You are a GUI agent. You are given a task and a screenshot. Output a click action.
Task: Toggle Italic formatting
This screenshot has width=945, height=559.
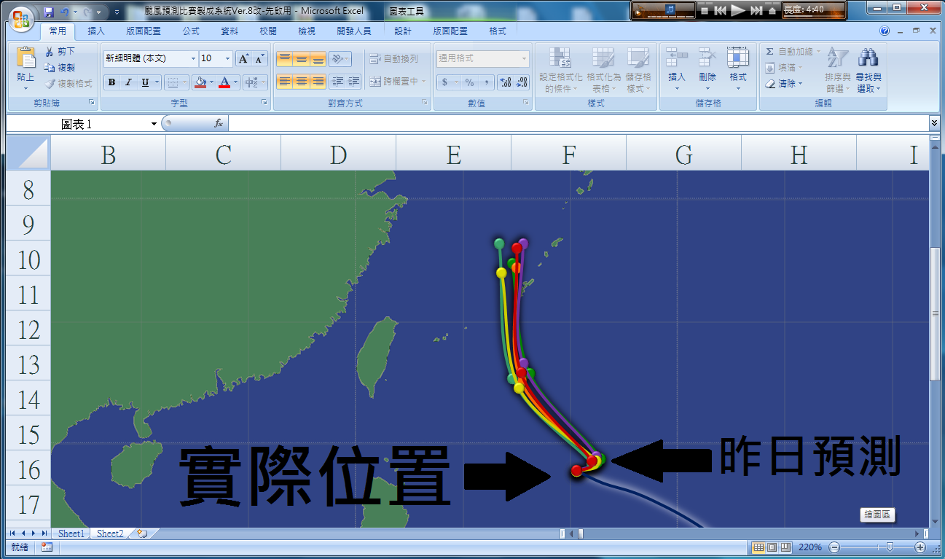(128, 82)
